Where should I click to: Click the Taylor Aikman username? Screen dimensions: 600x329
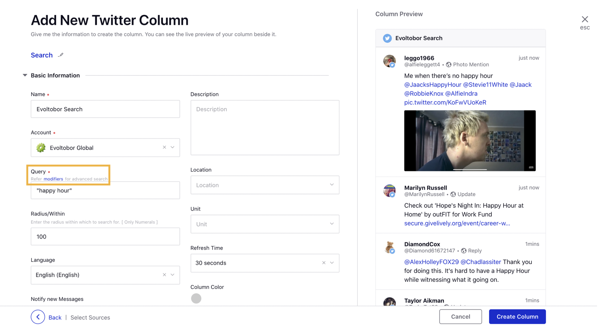click(424, 301)
